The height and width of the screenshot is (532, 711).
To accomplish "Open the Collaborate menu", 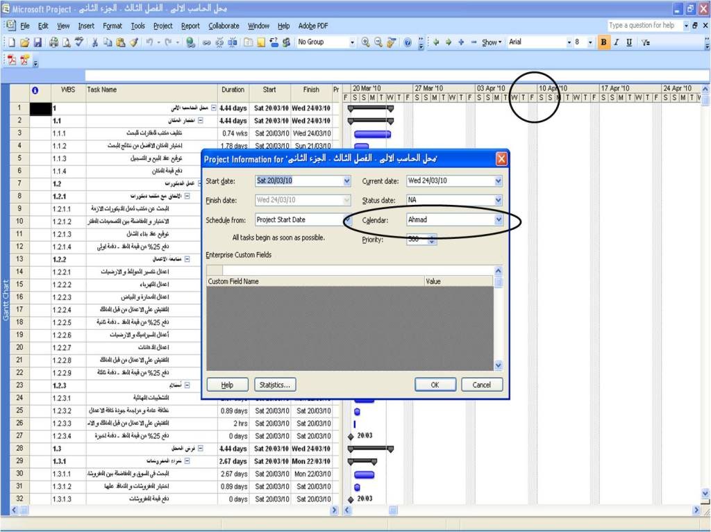I will click(224, 26).
